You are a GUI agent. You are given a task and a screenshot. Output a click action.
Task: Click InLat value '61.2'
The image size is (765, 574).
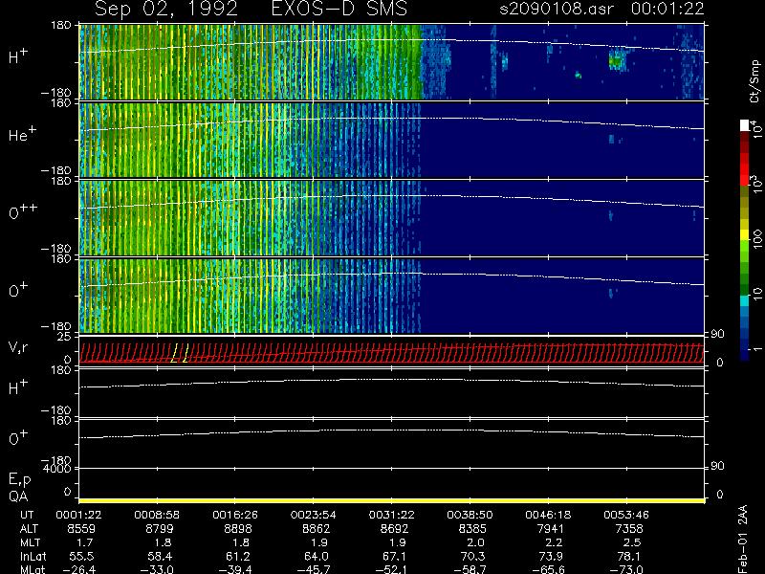tap(238, 556)
